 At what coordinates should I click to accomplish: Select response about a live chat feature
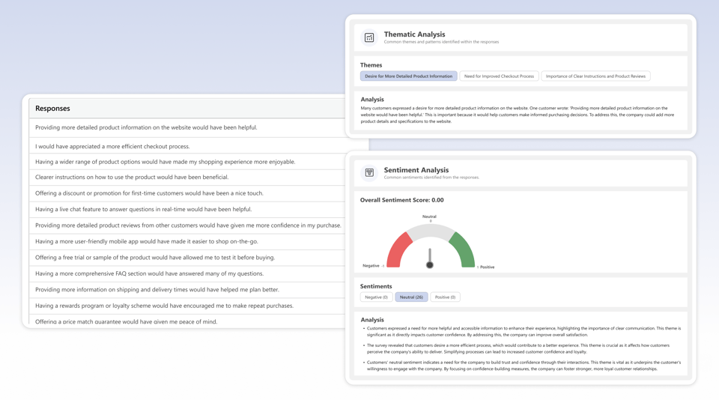(x=187, y=209)
